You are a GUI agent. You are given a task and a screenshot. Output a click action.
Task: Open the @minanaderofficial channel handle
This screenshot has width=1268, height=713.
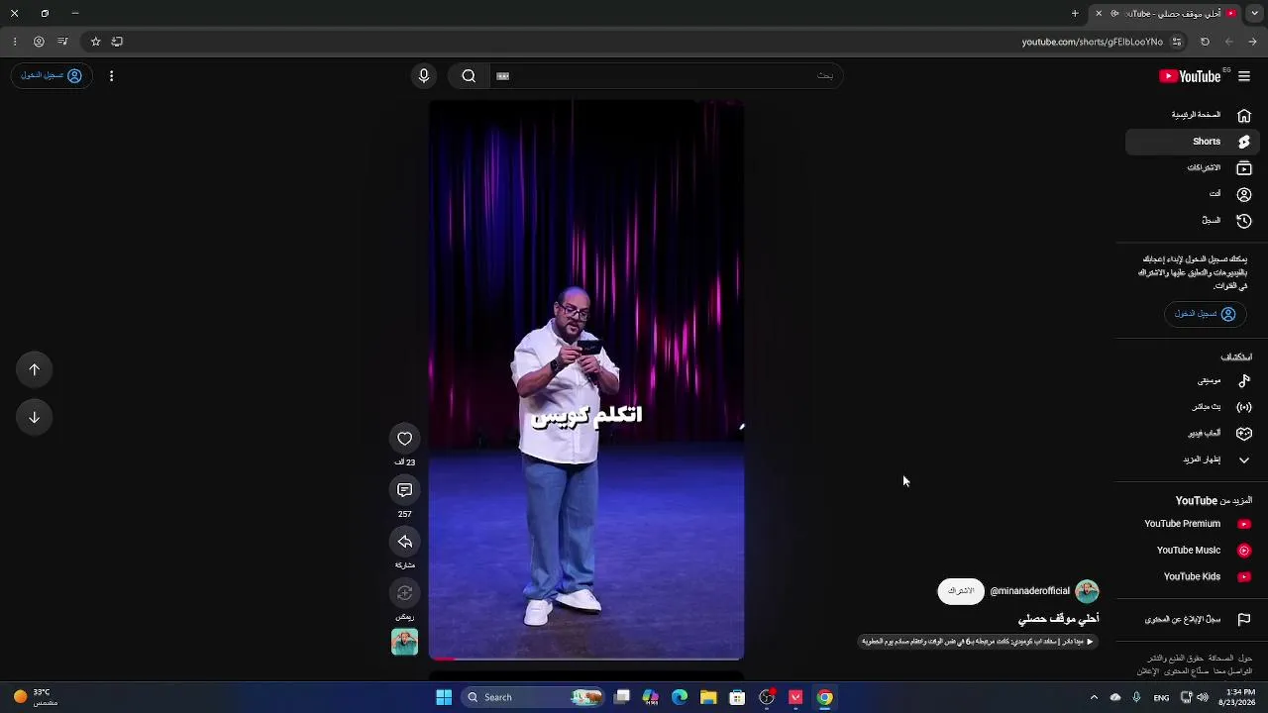pos(1030,591)
